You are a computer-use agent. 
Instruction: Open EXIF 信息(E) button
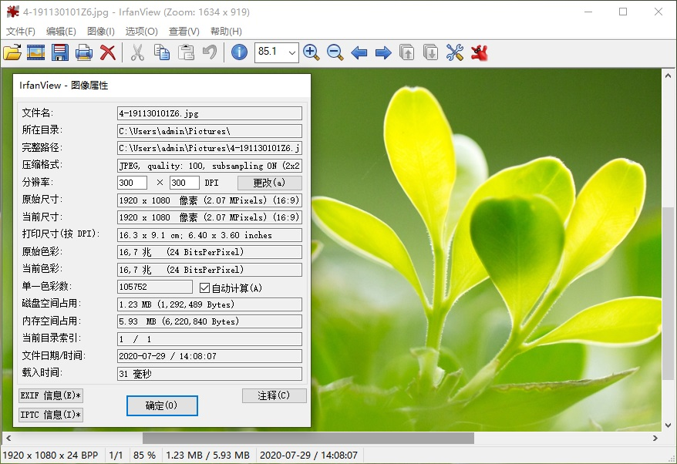coord(51,396)
